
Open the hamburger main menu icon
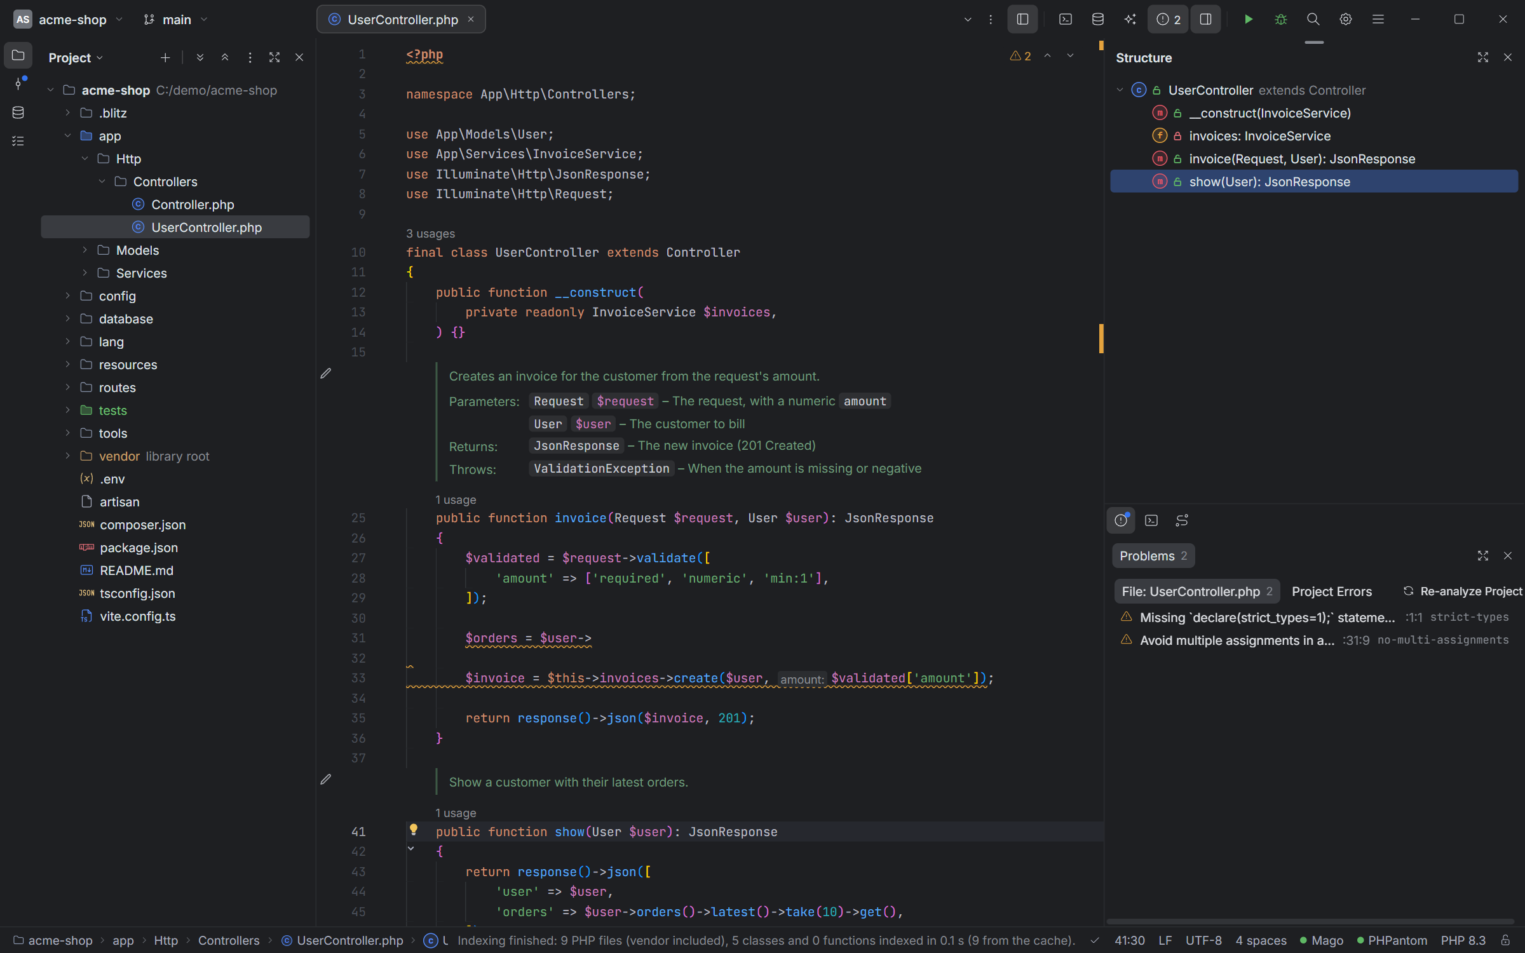[x=1378, y=19]
